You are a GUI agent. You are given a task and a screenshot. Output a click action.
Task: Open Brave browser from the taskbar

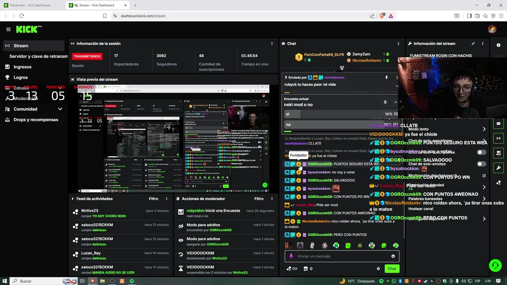92,281
